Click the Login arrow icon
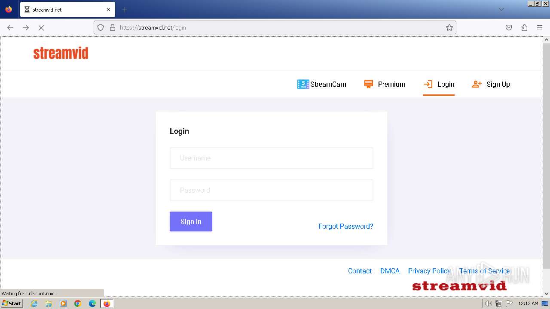The image size is (550, 309). (428, 84)
